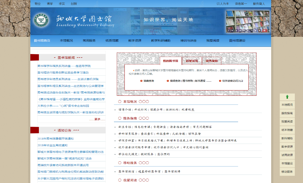Select slide number 1 in the banner slideshow

point(228,30)
